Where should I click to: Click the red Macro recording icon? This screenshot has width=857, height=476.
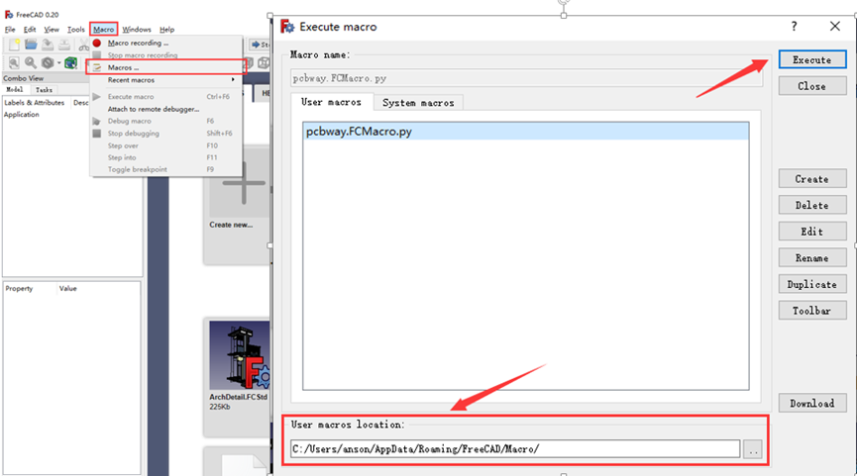pyautogui.click(x=97, y=43)
